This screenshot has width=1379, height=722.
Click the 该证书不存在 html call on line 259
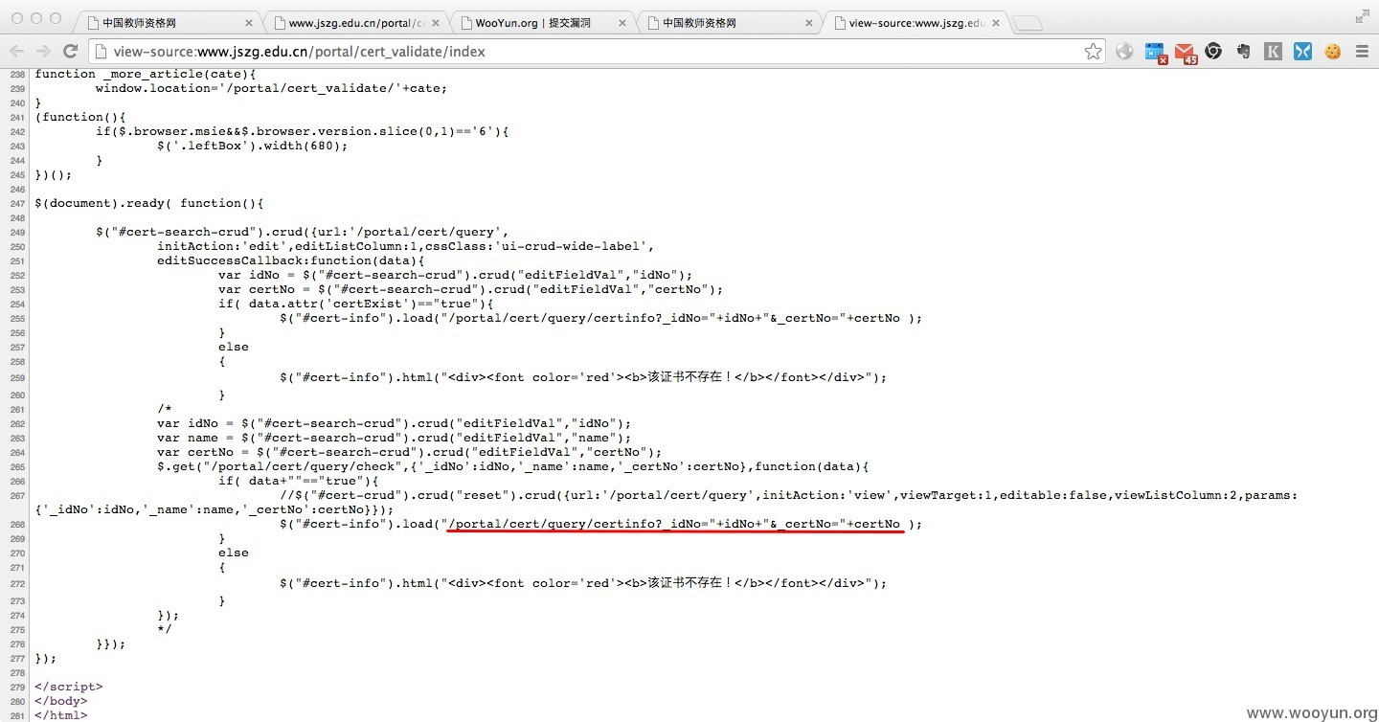pos(583,376)
